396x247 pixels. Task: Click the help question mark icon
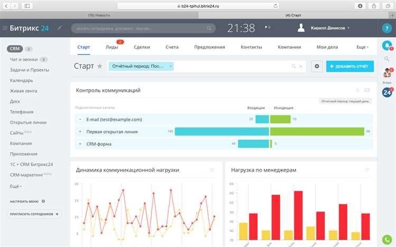[387, 28]
